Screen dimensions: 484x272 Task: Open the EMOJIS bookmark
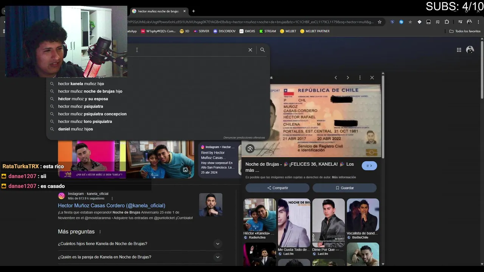247,31
